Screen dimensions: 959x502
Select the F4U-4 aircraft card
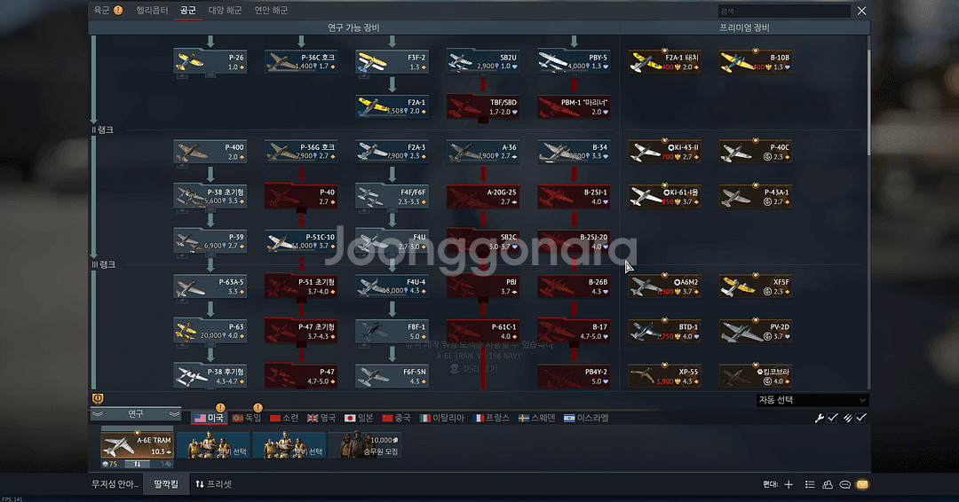click(392, 286)
